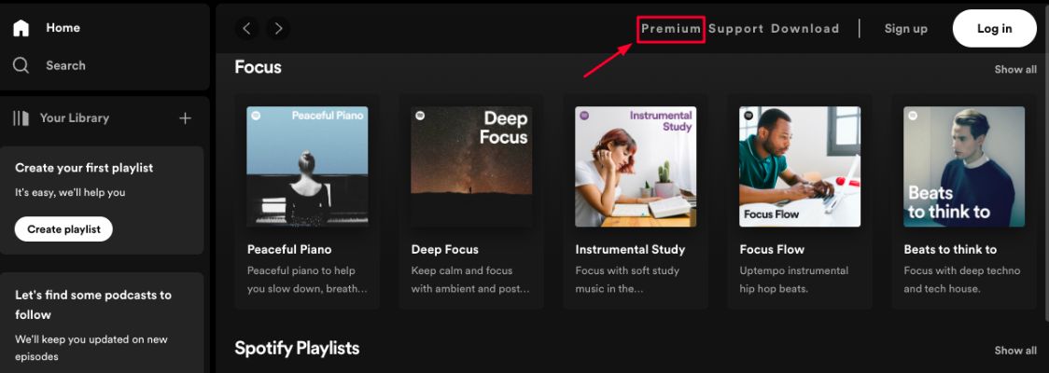
Task: Click the Search magnifier icon
Action: 21,65
